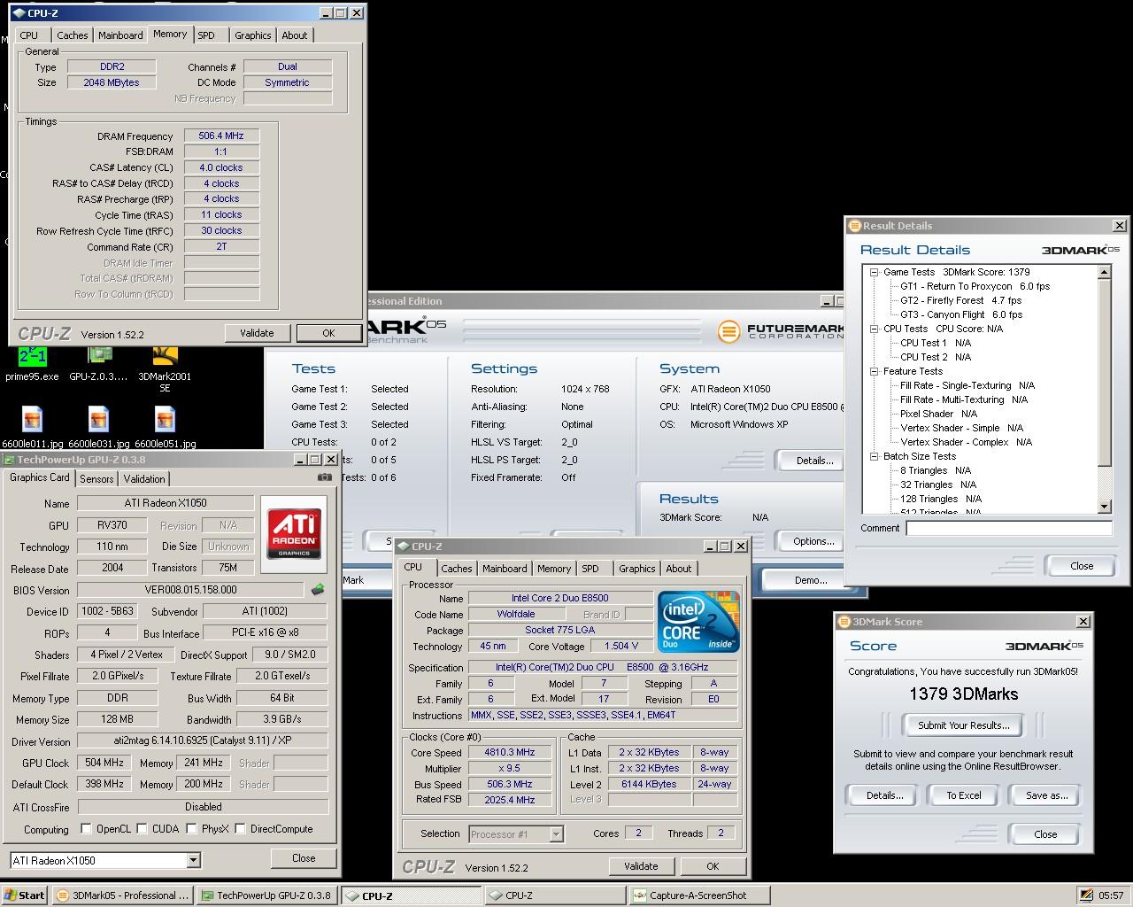Screen dimensions: 1133x907
Task: Click OK in lower CPU-Z window
Action: pos(713,866)
